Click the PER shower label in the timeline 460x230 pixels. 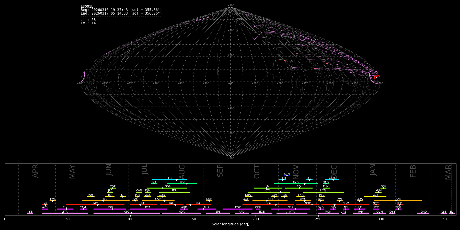point(174,191)
